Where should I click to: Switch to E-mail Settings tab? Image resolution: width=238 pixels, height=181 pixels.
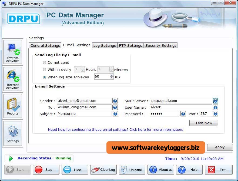click(x=77, y=45)
